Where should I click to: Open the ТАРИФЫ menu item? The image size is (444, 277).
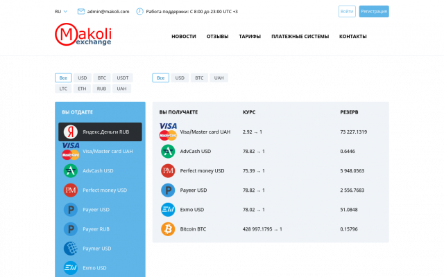tap(250, 37)
